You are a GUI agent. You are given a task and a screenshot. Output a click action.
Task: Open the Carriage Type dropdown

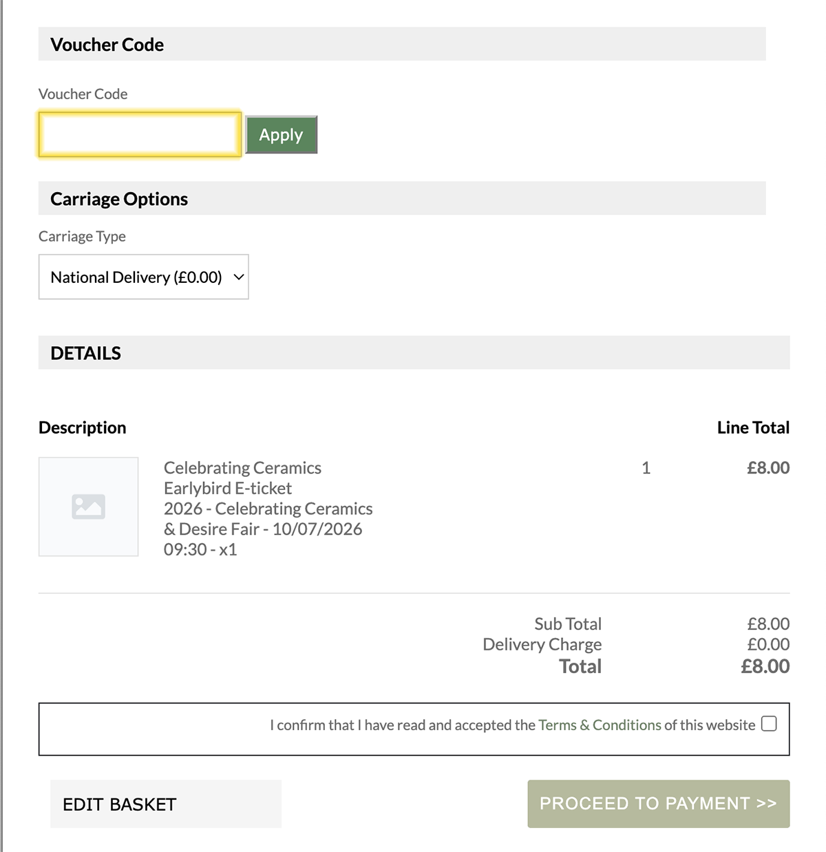pos(143,277)
